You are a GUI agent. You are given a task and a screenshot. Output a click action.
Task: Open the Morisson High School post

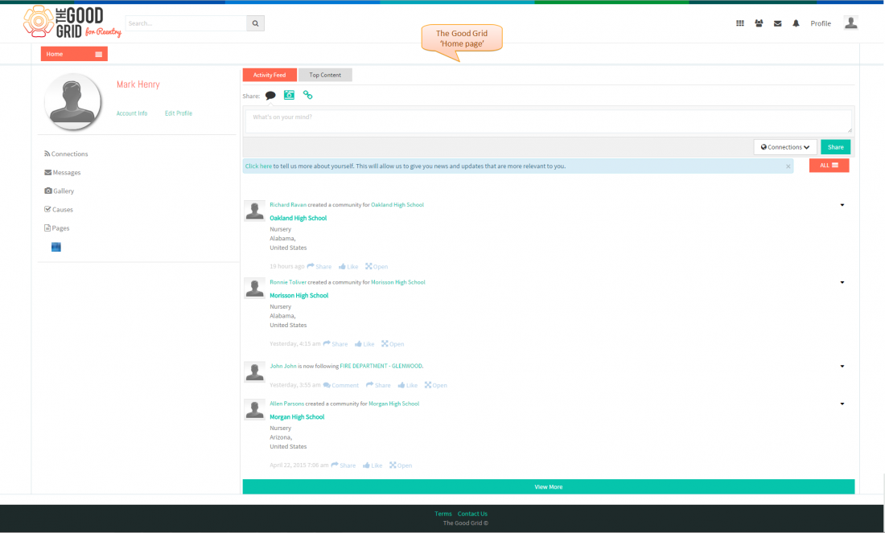click(393, 343)
